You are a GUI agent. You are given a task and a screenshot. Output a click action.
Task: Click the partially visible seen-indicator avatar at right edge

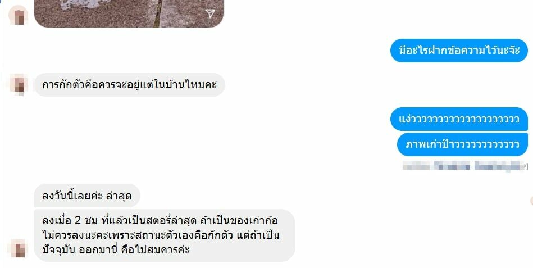pyautogui.click(x=531, y=201)
